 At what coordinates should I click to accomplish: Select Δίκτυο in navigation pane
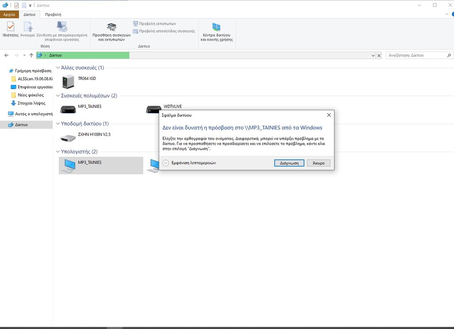(27, 124)
